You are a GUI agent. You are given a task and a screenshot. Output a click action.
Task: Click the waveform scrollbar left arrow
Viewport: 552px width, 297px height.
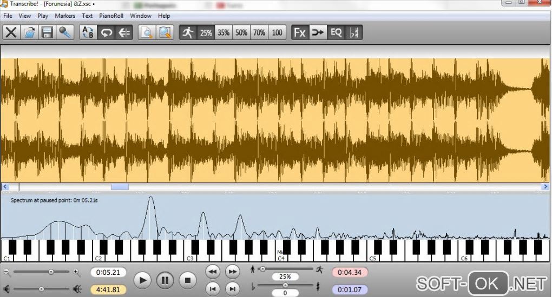[5, 187]
